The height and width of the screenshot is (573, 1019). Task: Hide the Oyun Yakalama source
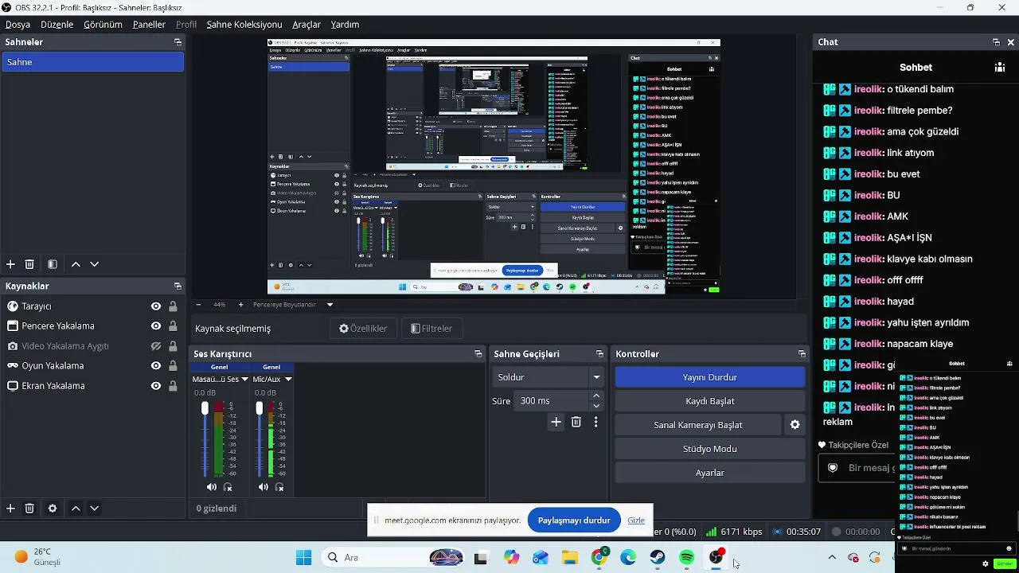156,366
